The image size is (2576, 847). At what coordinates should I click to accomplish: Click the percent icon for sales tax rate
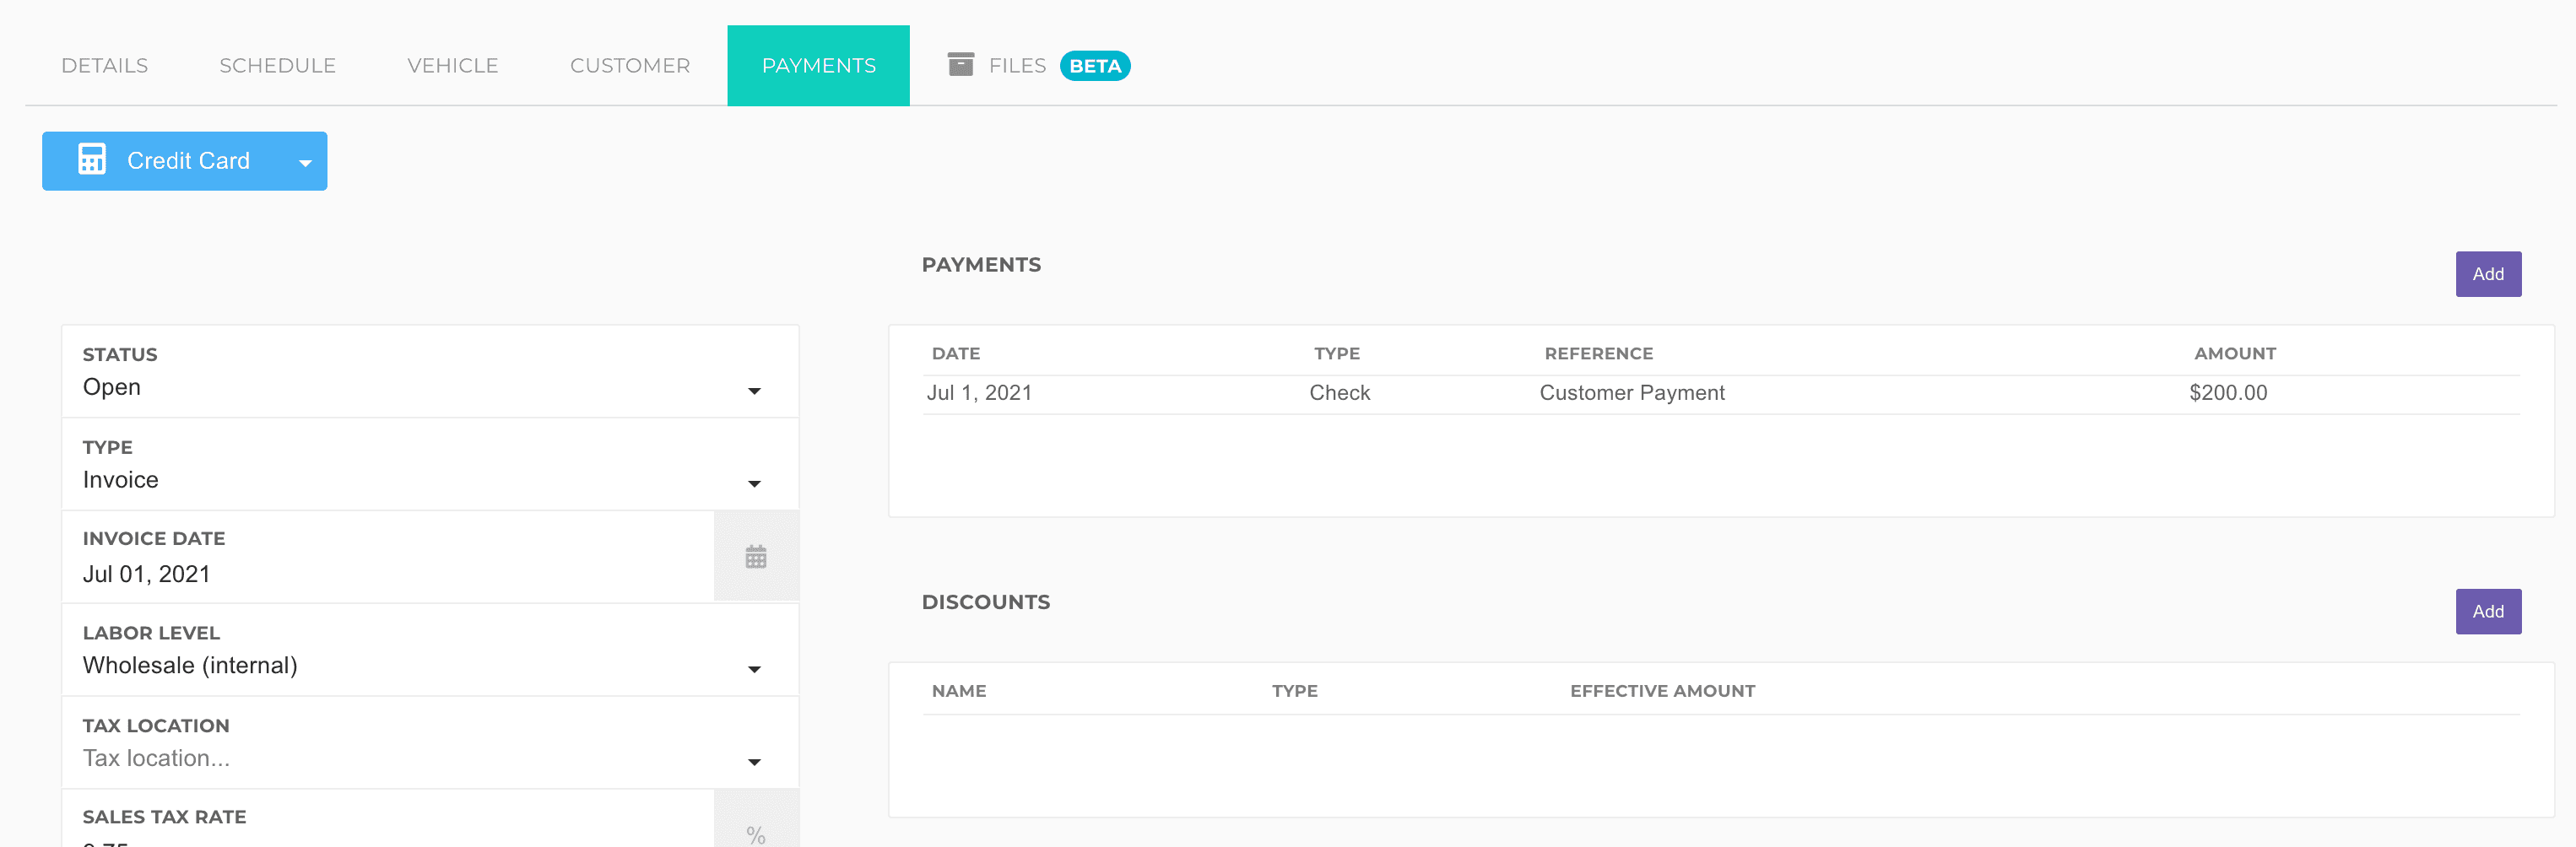click(x=755, y=833)
